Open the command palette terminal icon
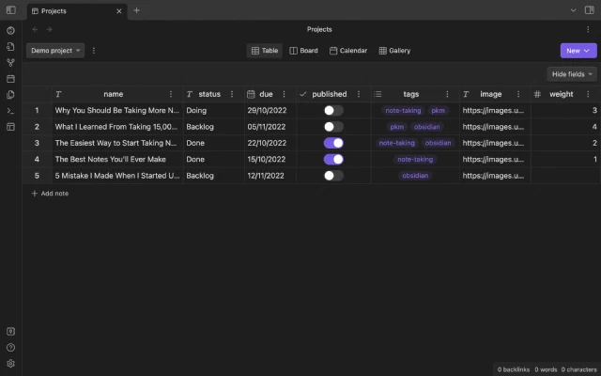 click(x=10, y=111)
